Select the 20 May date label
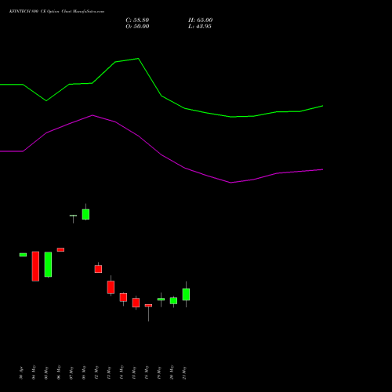Screen dimensions: 392x392 point(172,372)
